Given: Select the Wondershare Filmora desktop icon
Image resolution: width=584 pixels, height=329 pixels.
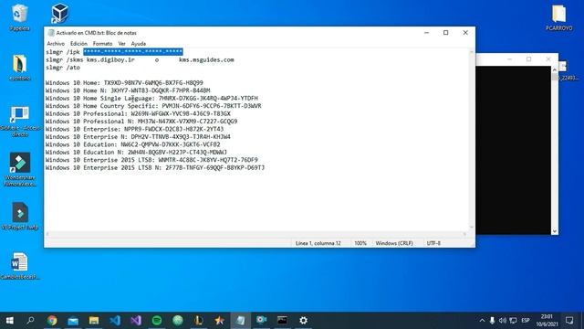Looking at the screenshot, I should point(20,169).
